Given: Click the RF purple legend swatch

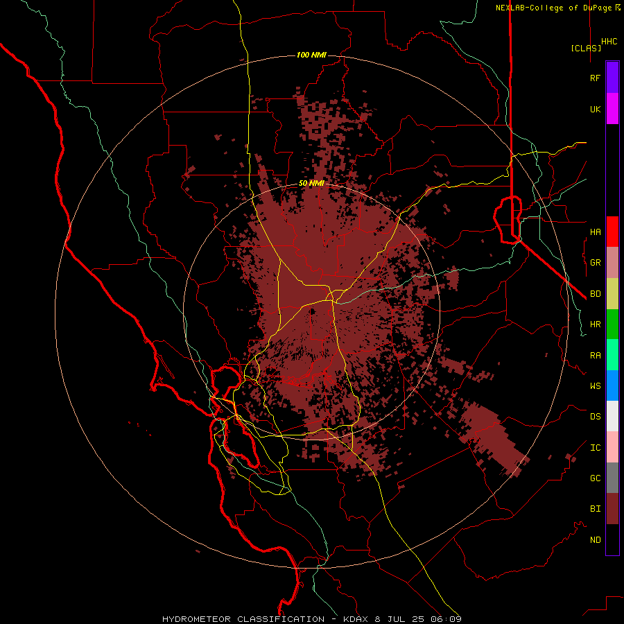Looking at the screenshot, I should click(x=612, y=77).
